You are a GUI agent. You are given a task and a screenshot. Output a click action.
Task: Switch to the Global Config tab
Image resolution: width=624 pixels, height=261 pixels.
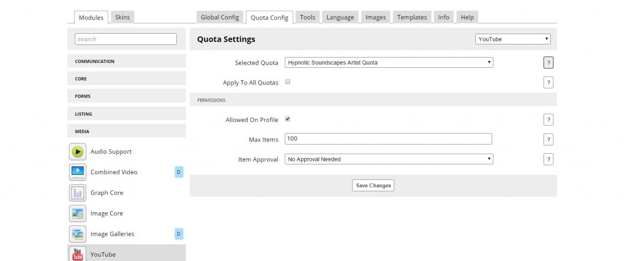[x=220, y=17]
